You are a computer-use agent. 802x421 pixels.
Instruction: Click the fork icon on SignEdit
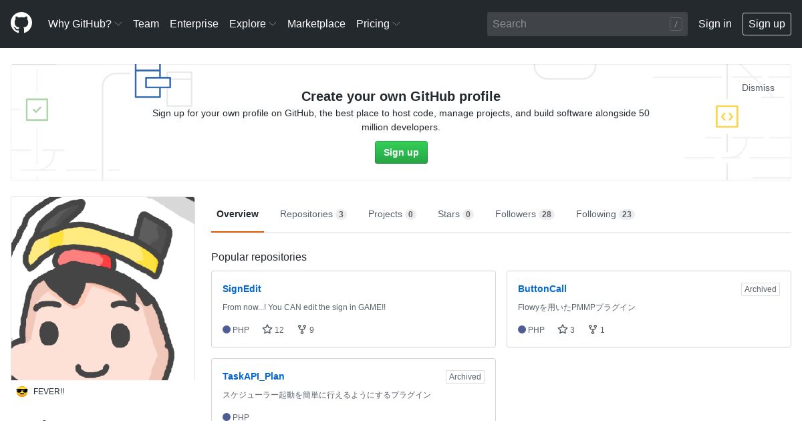point(302,329)
